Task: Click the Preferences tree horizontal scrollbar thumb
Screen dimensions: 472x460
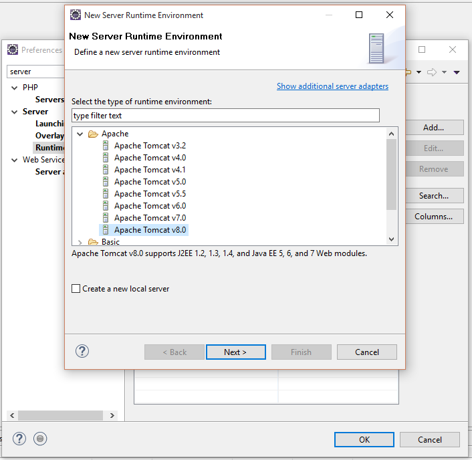Action: [60, 415]
